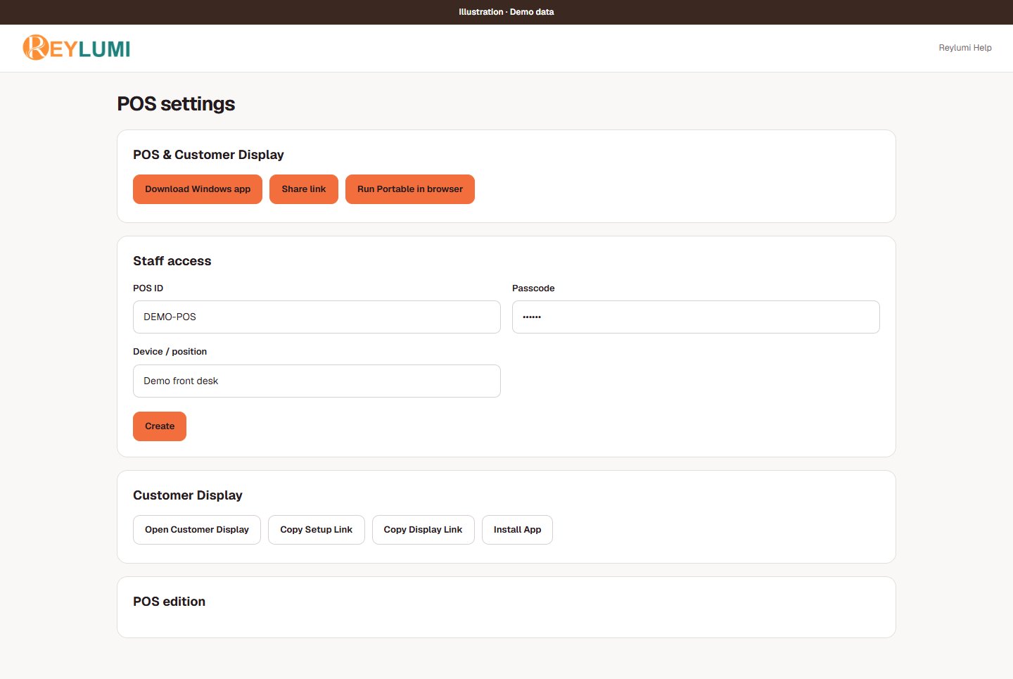Screen dimensions: 1013x679
Task: Click Copy Display Link
Action: 423,530
